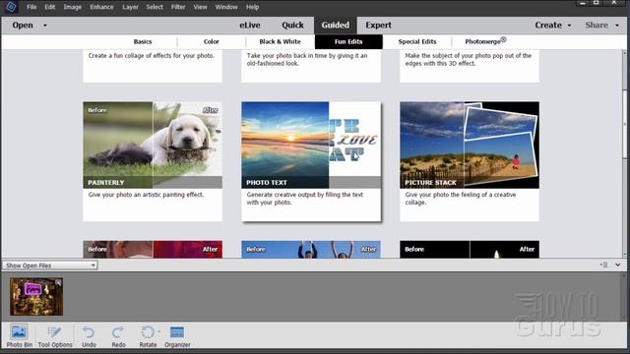The height and width of the screenshot is (354, 630).
Task: Click the 'Take your photo back in time by giving it an old-fashioned look.' card
Action: click(311, 66)
